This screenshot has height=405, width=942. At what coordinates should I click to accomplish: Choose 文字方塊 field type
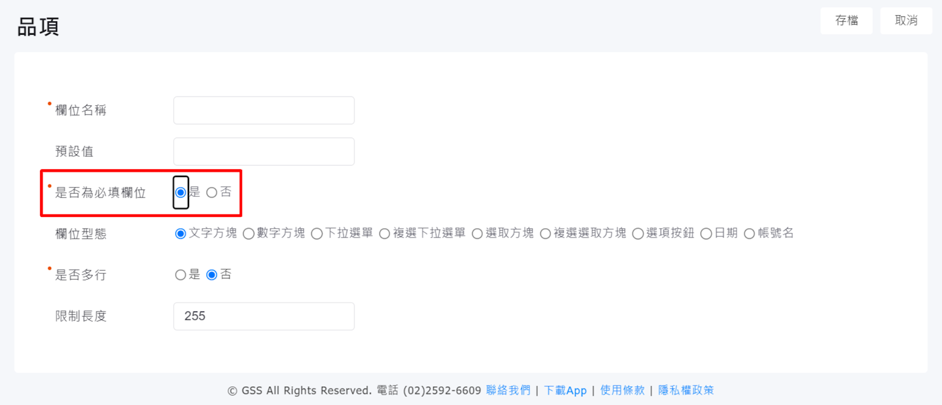pos(181,234)
